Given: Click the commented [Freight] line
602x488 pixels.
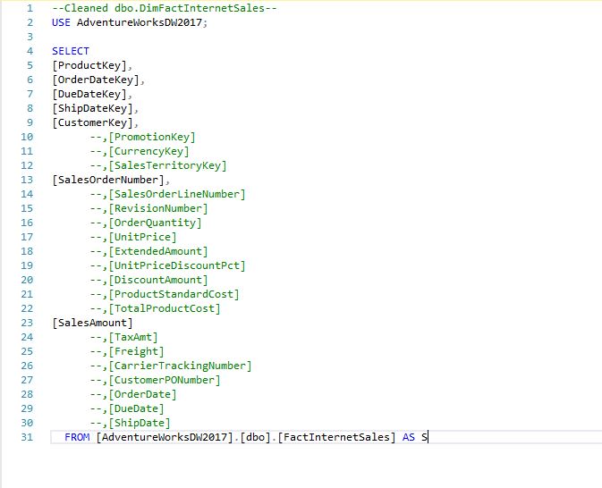Looking at the screenshot, I should (127, 351).
